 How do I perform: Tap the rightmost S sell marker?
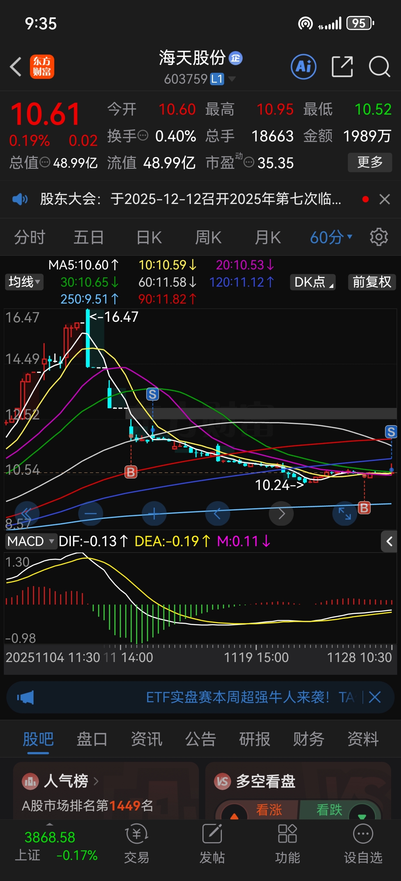[x=391, y=432]
